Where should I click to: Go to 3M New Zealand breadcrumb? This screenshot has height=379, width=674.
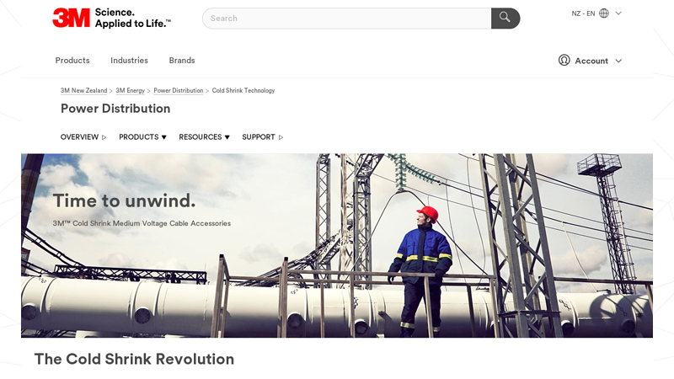point(83,90)
